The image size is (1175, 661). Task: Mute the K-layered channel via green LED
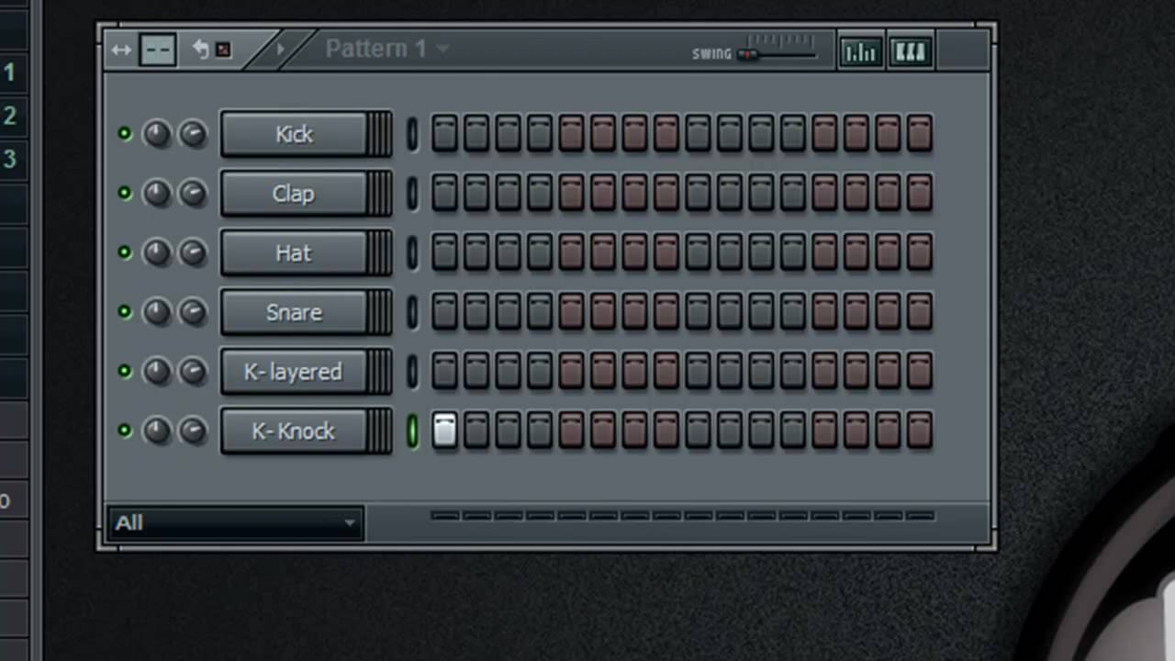click(125, 371)
